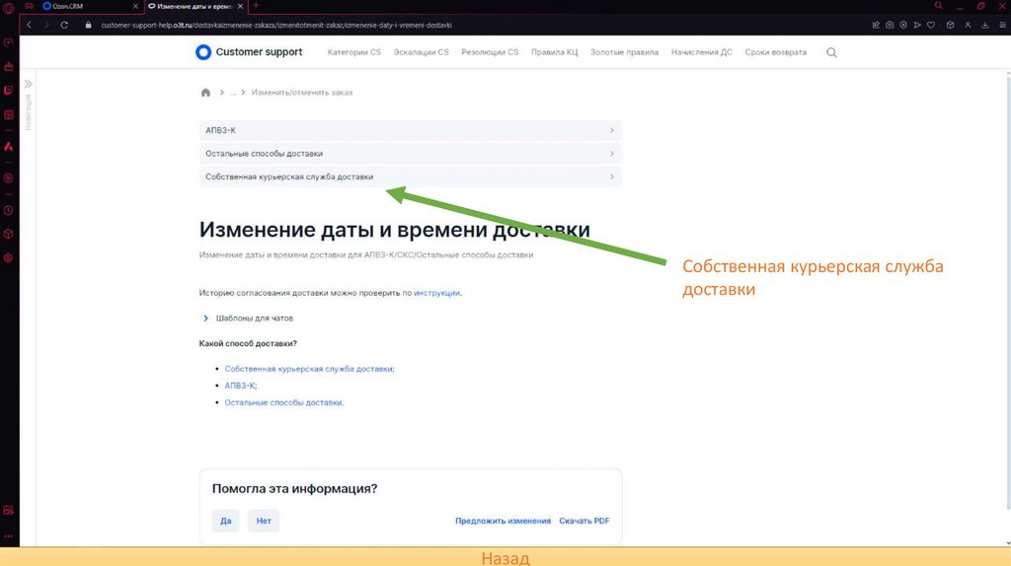This screenshot has height=566, width=1011.
Task: Open the briefcase icon in the sidebar
Action: pyautogui.click(x=8, y=66)
